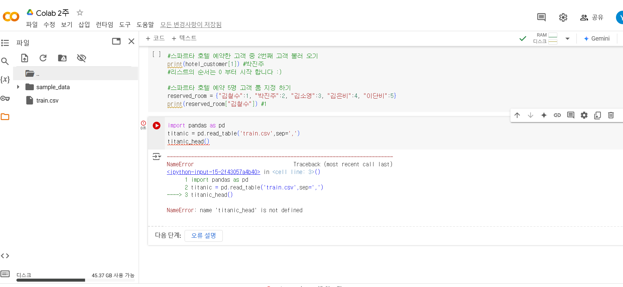Open ipython-input-15 traceback link
This screenshot has width=623, height=287.
213,172
